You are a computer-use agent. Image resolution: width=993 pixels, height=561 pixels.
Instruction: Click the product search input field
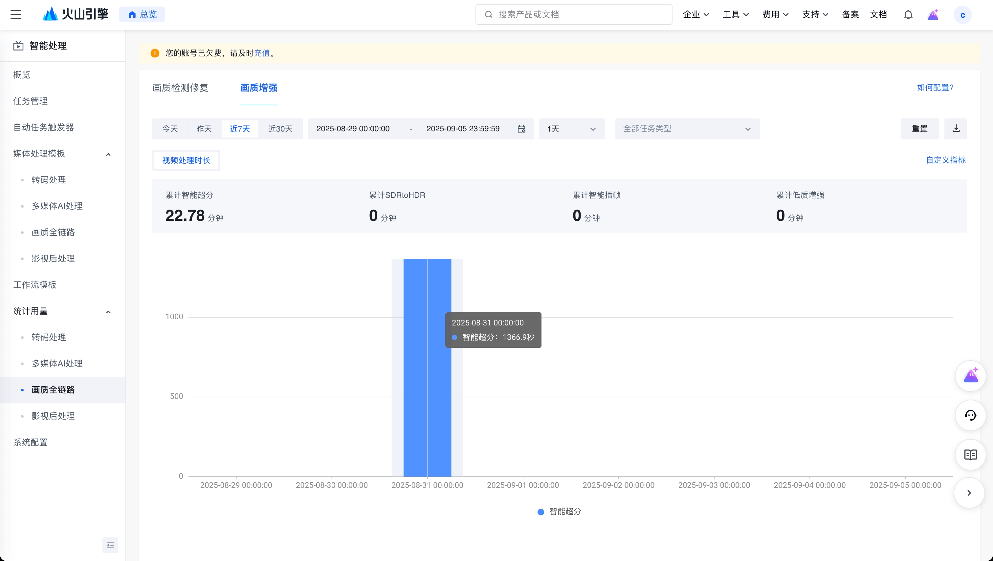[574, 15]
